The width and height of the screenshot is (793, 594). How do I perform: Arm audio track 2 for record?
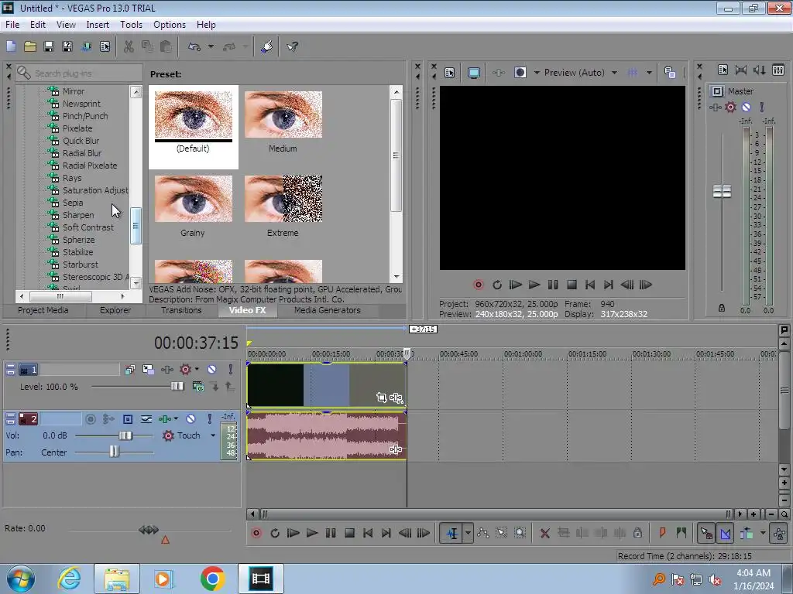pos(91,418)
